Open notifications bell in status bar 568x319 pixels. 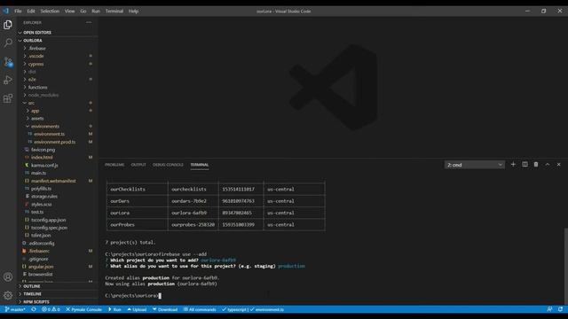point(560,309)
